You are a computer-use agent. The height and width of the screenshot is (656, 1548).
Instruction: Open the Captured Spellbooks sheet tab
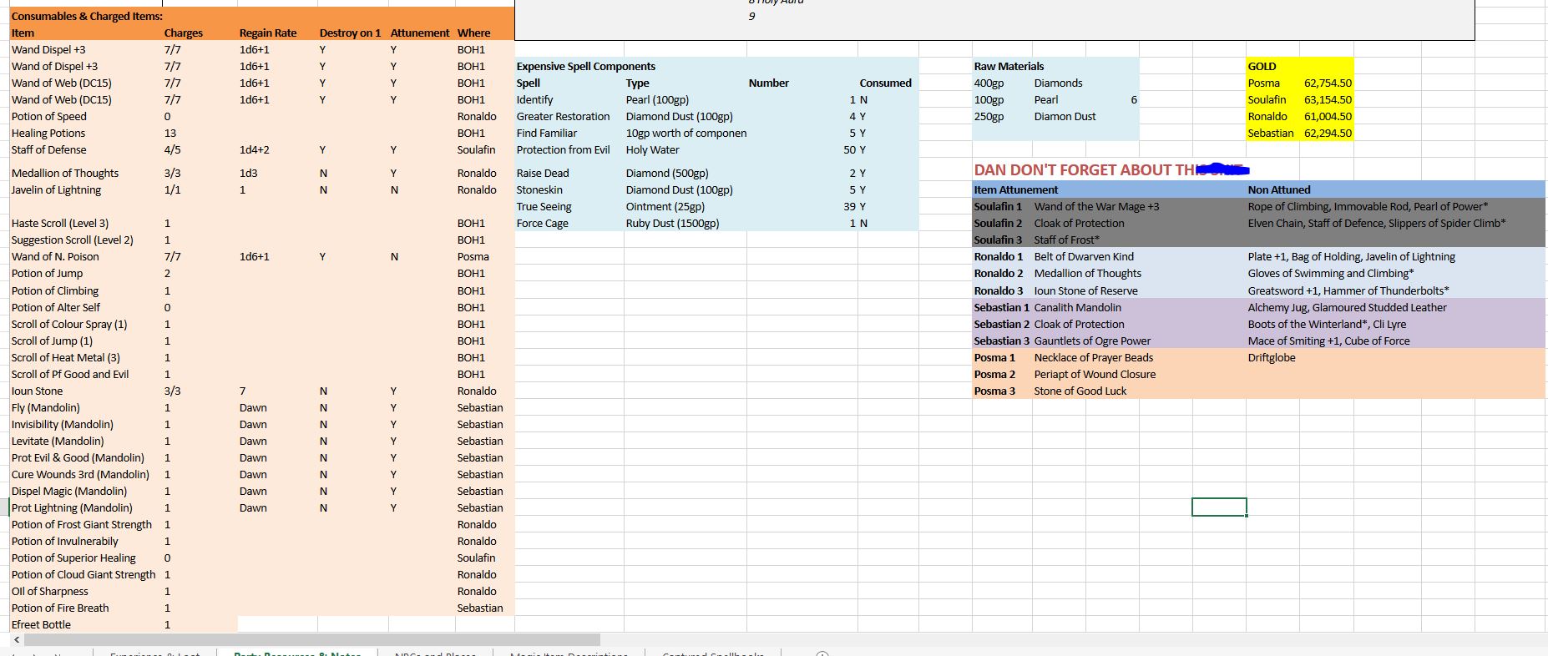[x=713, y=653]
